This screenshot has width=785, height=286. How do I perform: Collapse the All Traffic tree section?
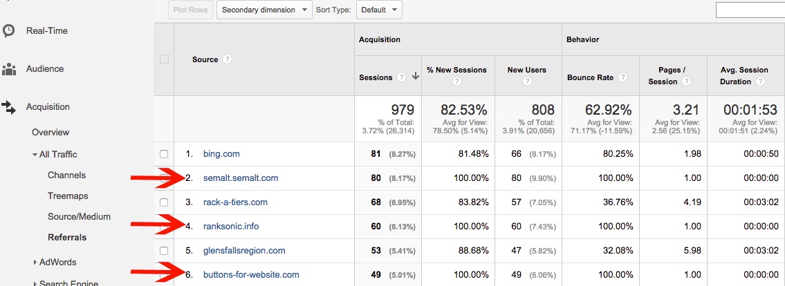[x=35, y=155]
